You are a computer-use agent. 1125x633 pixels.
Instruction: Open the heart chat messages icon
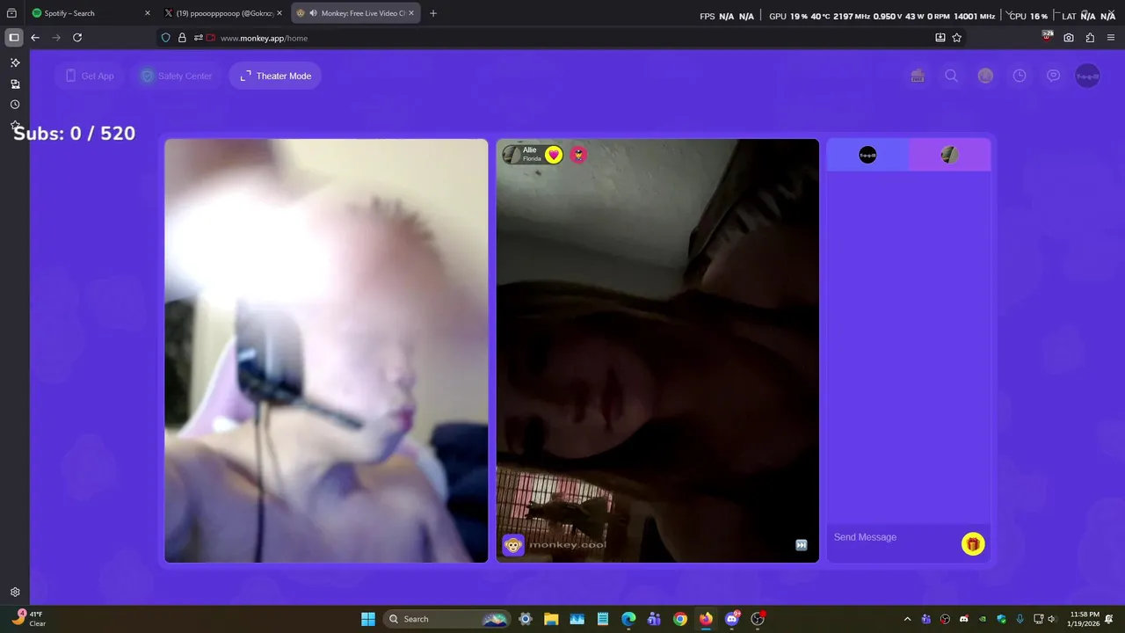coord(1053,76)
